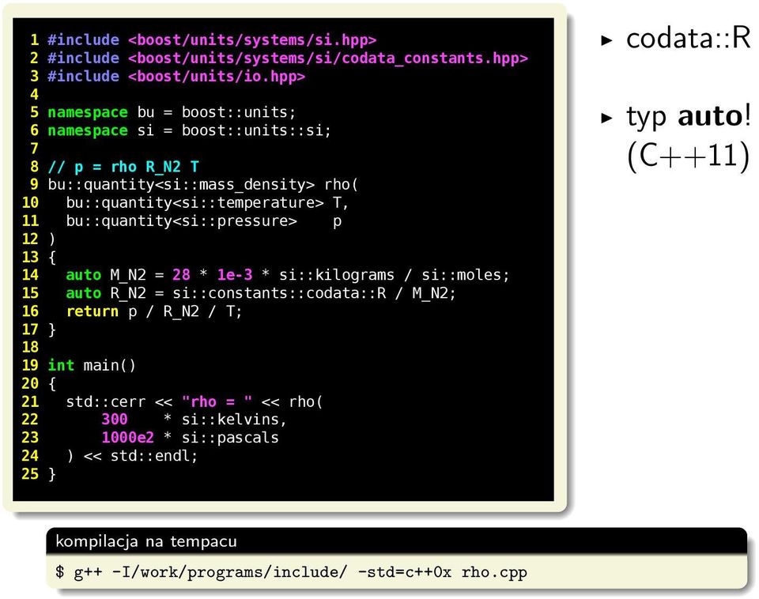Click the 'namespace si = boost::units::si;' line
759x599 pixels.
pos(189,130)
